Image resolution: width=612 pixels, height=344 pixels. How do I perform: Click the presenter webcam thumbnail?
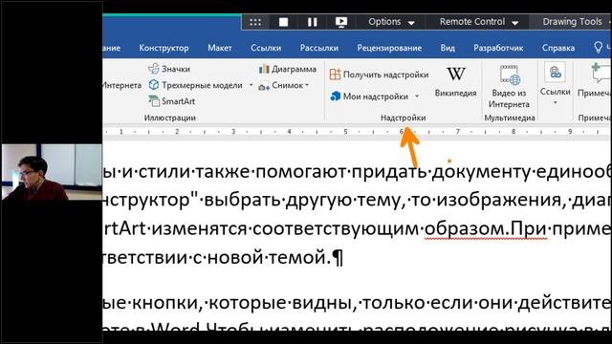pos(52,172)
